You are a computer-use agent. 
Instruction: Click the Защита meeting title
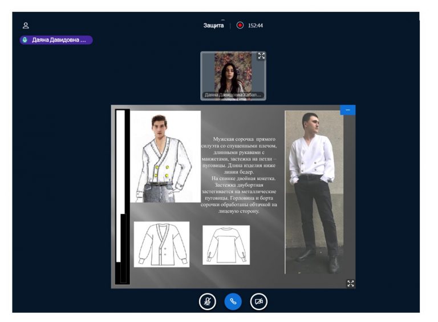(213, 26)
